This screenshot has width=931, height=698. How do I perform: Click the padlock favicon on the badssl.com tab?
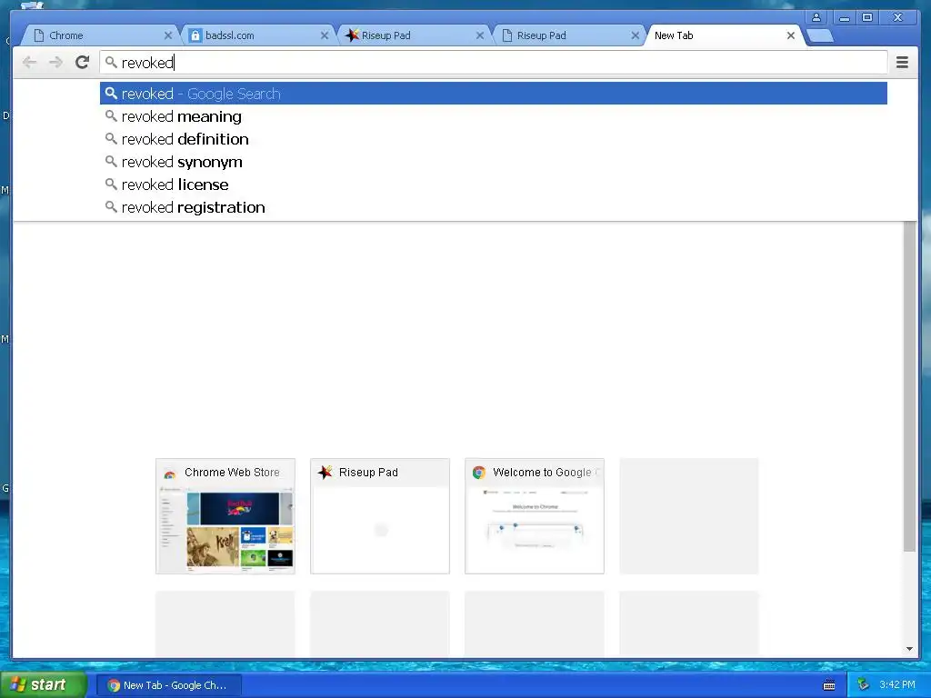[x=195, y=35]
